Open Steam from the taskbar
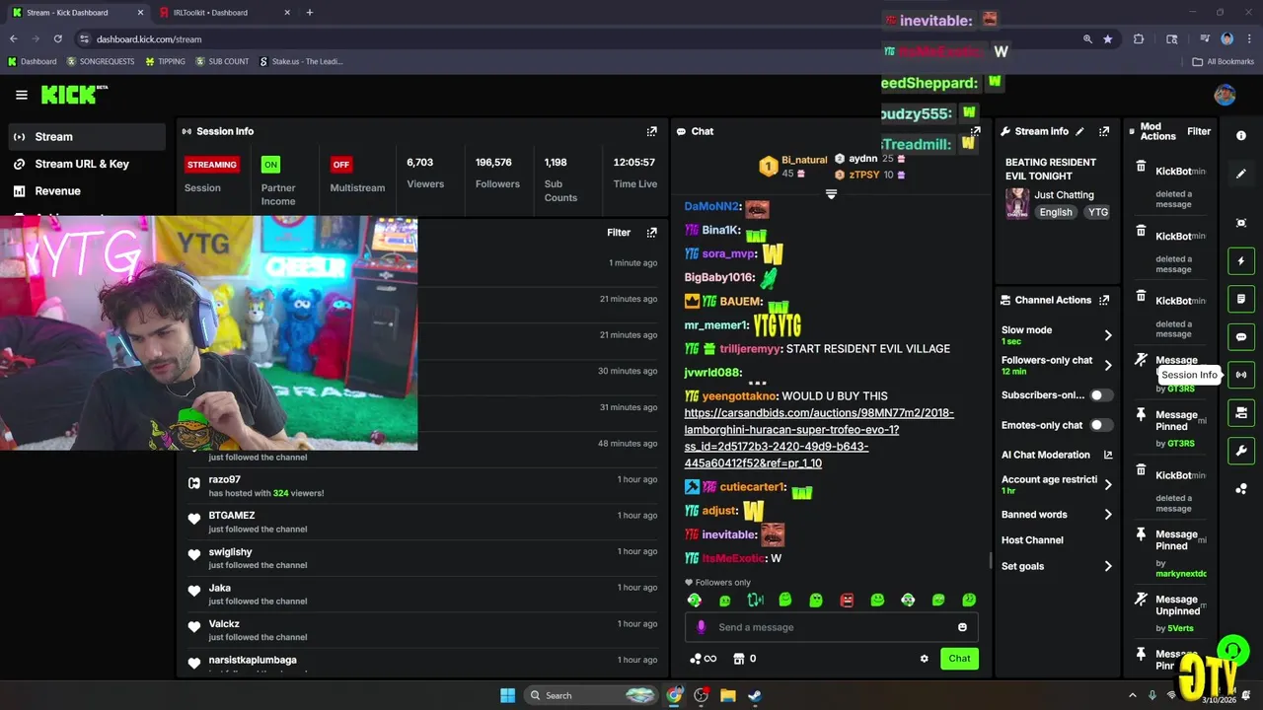The width and height of the screenshot is (1263, 710). coord(754,695)
